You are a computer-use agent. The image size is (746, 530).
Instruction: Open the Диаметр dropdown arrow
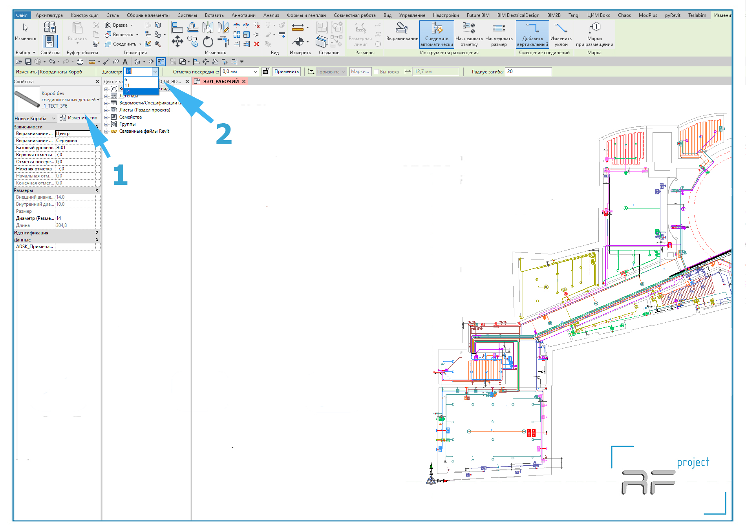click(155, 71)
